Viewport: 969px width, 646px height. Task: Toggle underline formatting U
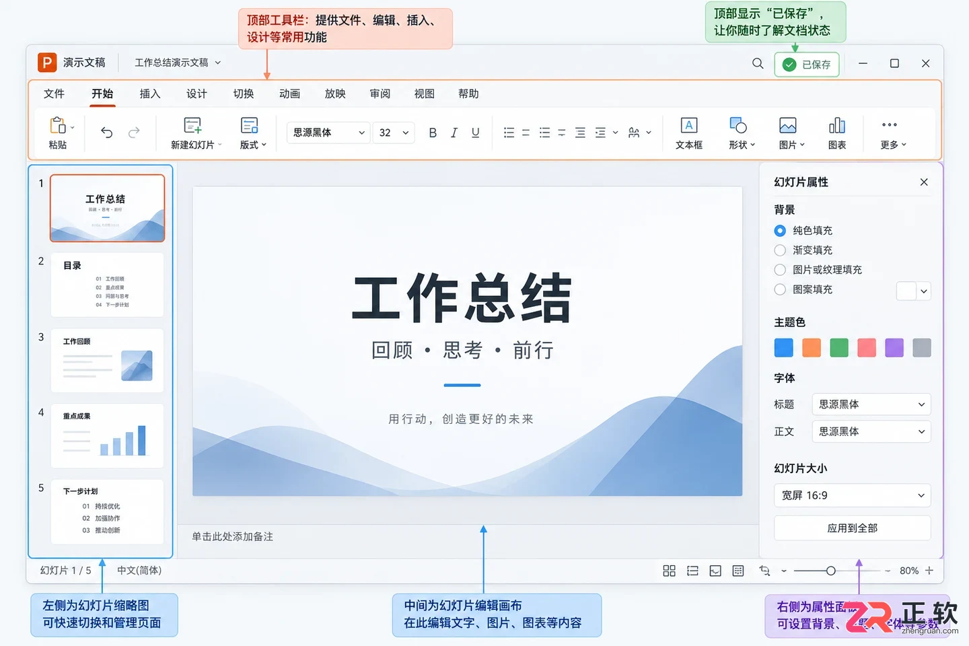(476, 133)
